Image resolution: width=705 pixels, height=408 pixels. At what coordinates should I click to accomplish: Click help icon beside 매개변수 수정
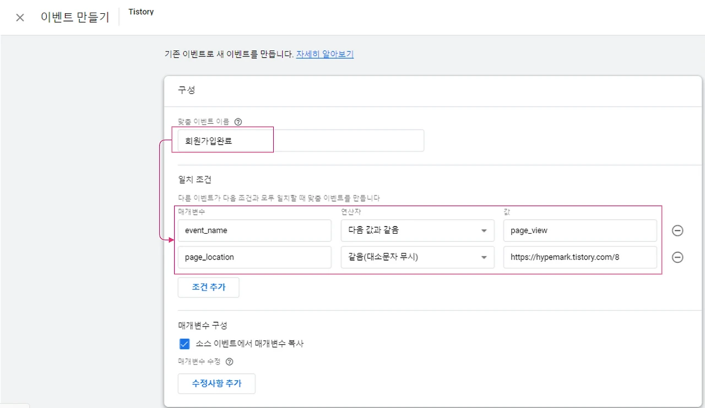click(x=230, y=362)
